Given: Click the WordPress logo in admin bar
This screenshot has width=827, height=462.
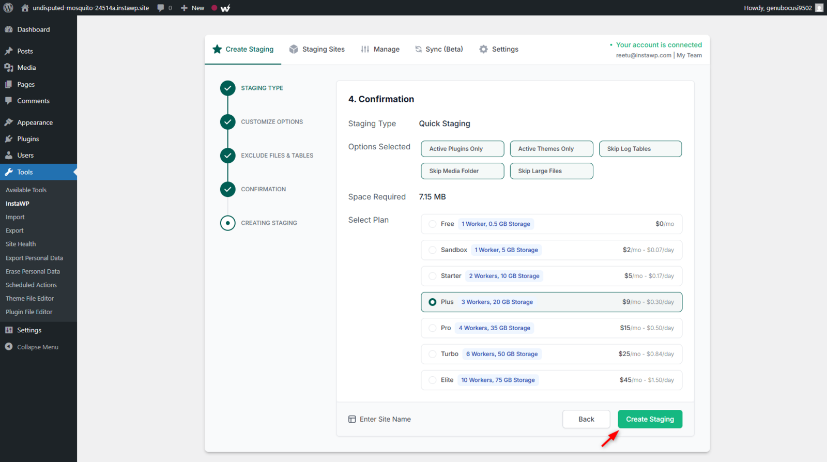Looking at the screenshot, I should [8, 8].
